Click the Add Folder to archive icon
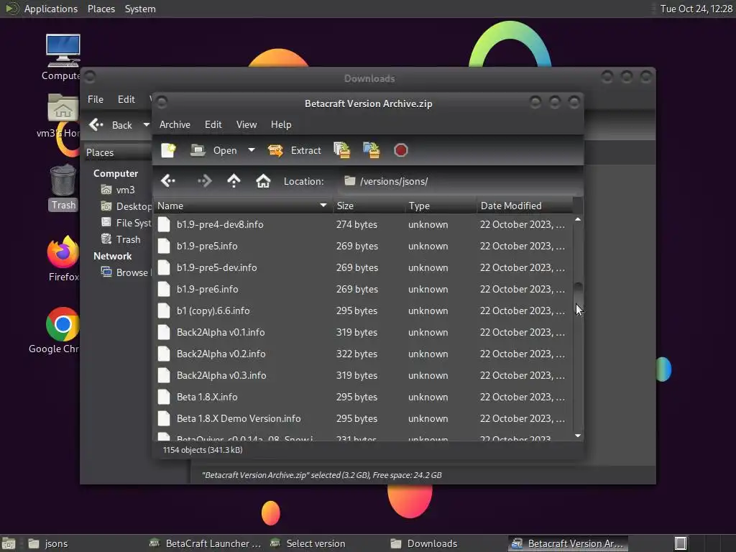Screen dimensions: 736x552 372,150
